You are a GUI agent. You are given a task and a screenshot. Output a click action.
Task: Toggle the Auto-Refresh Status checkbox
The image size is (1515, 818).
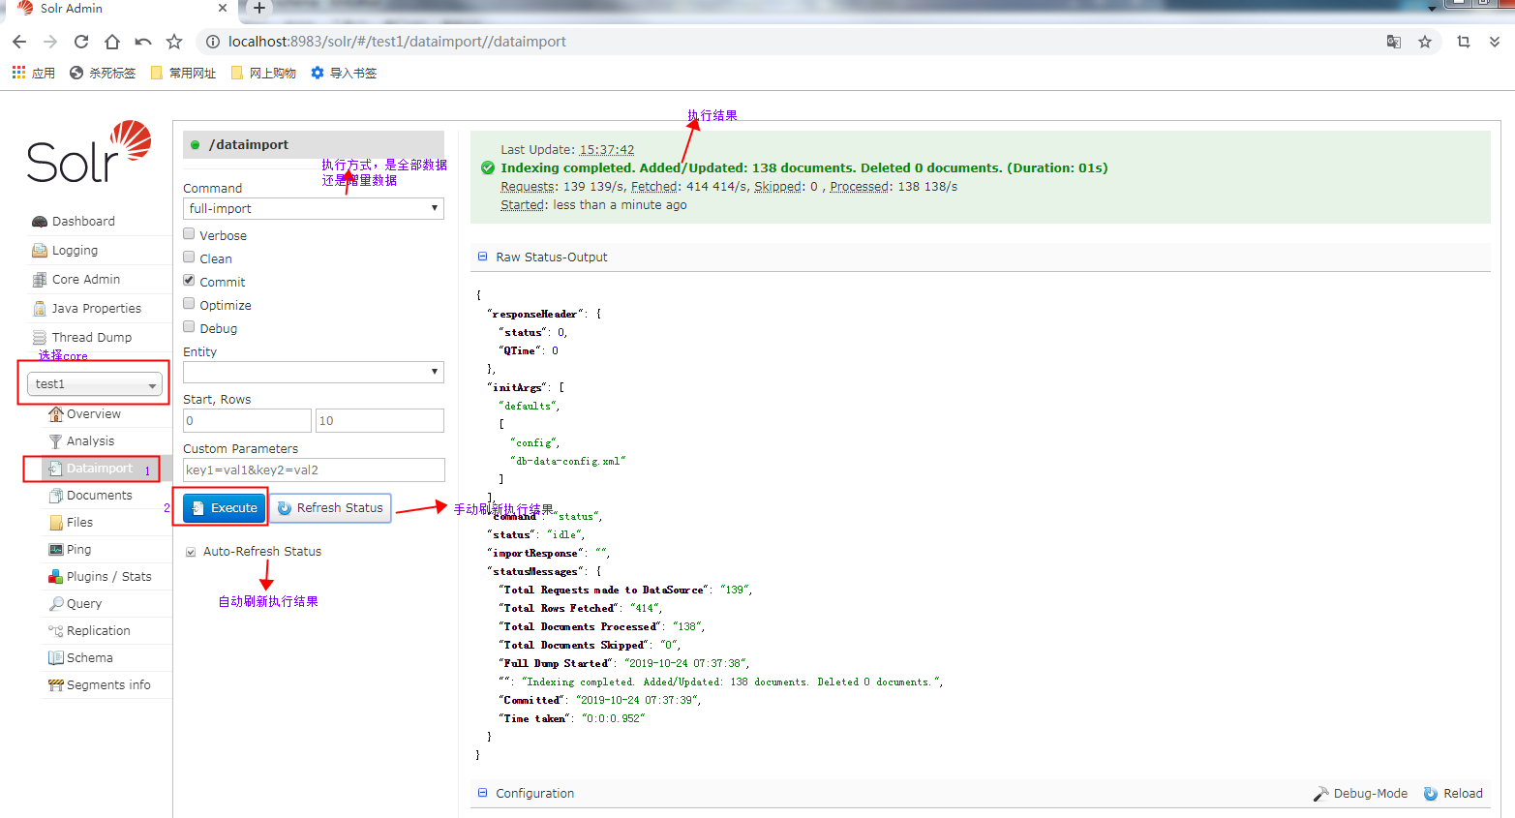pyautogui.click(x=191, y=552)
